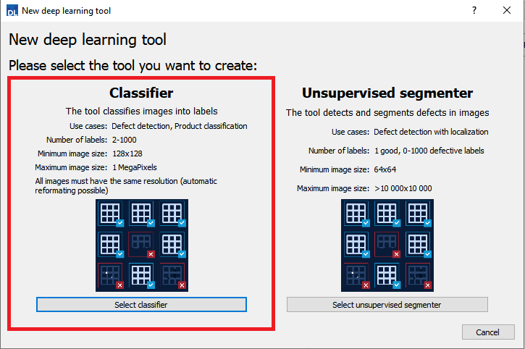The height and width of the screenshot is (349, 525).
Task: Click center defective cell in segmenter illustration
Action: click(387, 245)
